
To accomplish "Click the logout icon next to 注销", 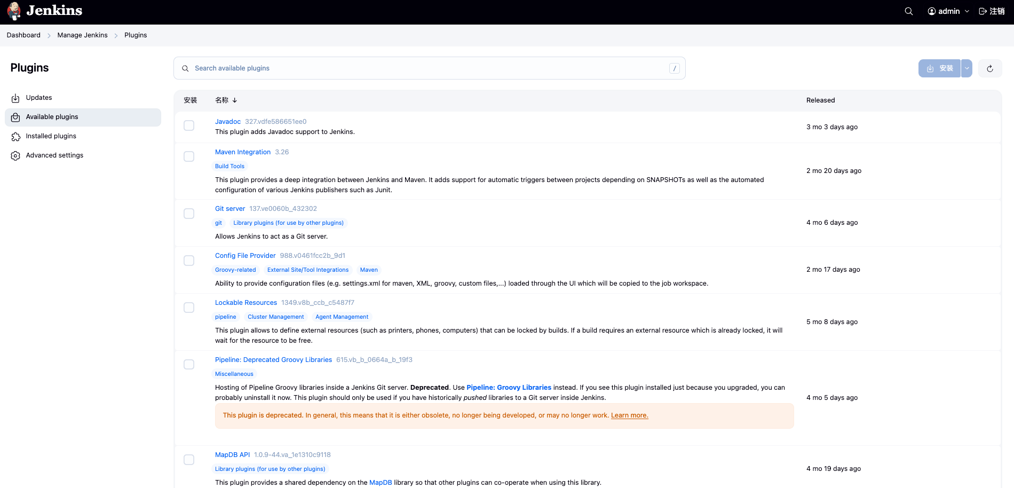I will [x=983, y=11].
